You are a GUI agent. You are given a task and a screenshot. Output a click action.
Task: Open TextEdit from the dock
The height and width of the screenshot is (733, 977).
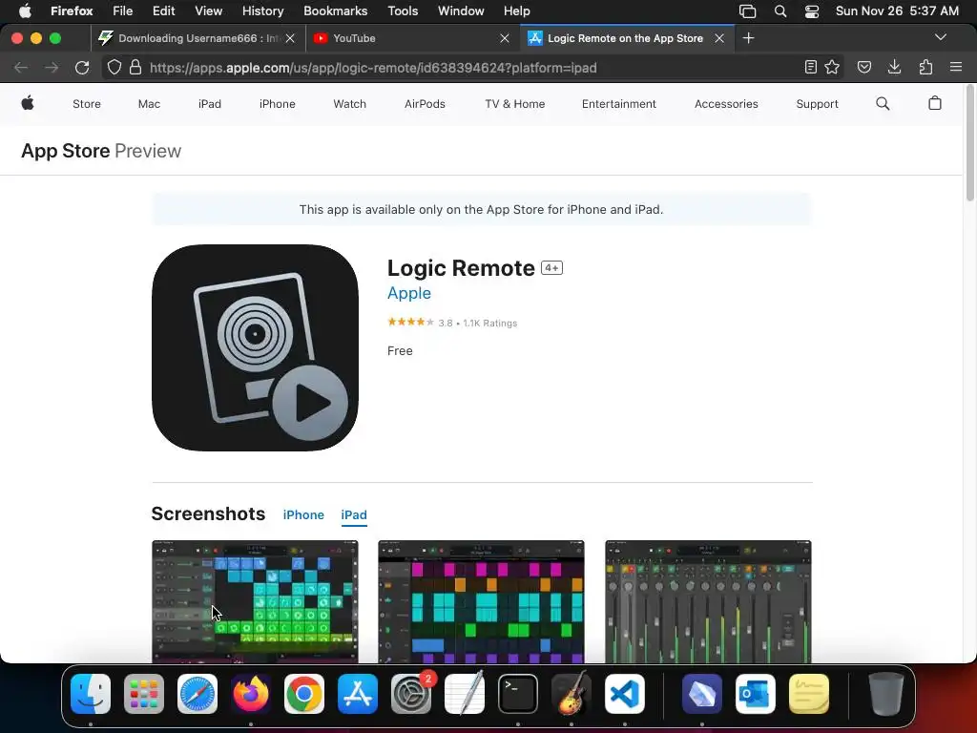coord(465,694)
